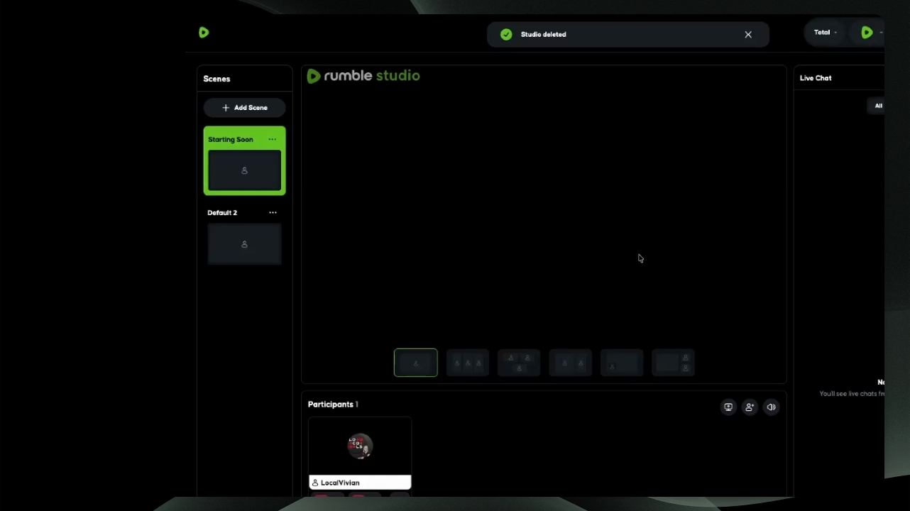Image resolution: width=910 pixels, height=511 pixels.
Task: Click the speaker audio icon in Participants
Action: click(771, 407)
